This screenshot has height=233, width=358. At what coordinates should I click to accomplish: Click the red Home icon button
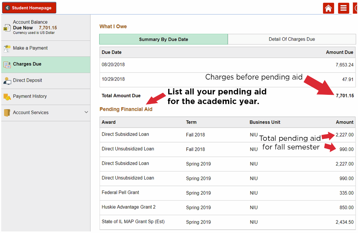328,8
